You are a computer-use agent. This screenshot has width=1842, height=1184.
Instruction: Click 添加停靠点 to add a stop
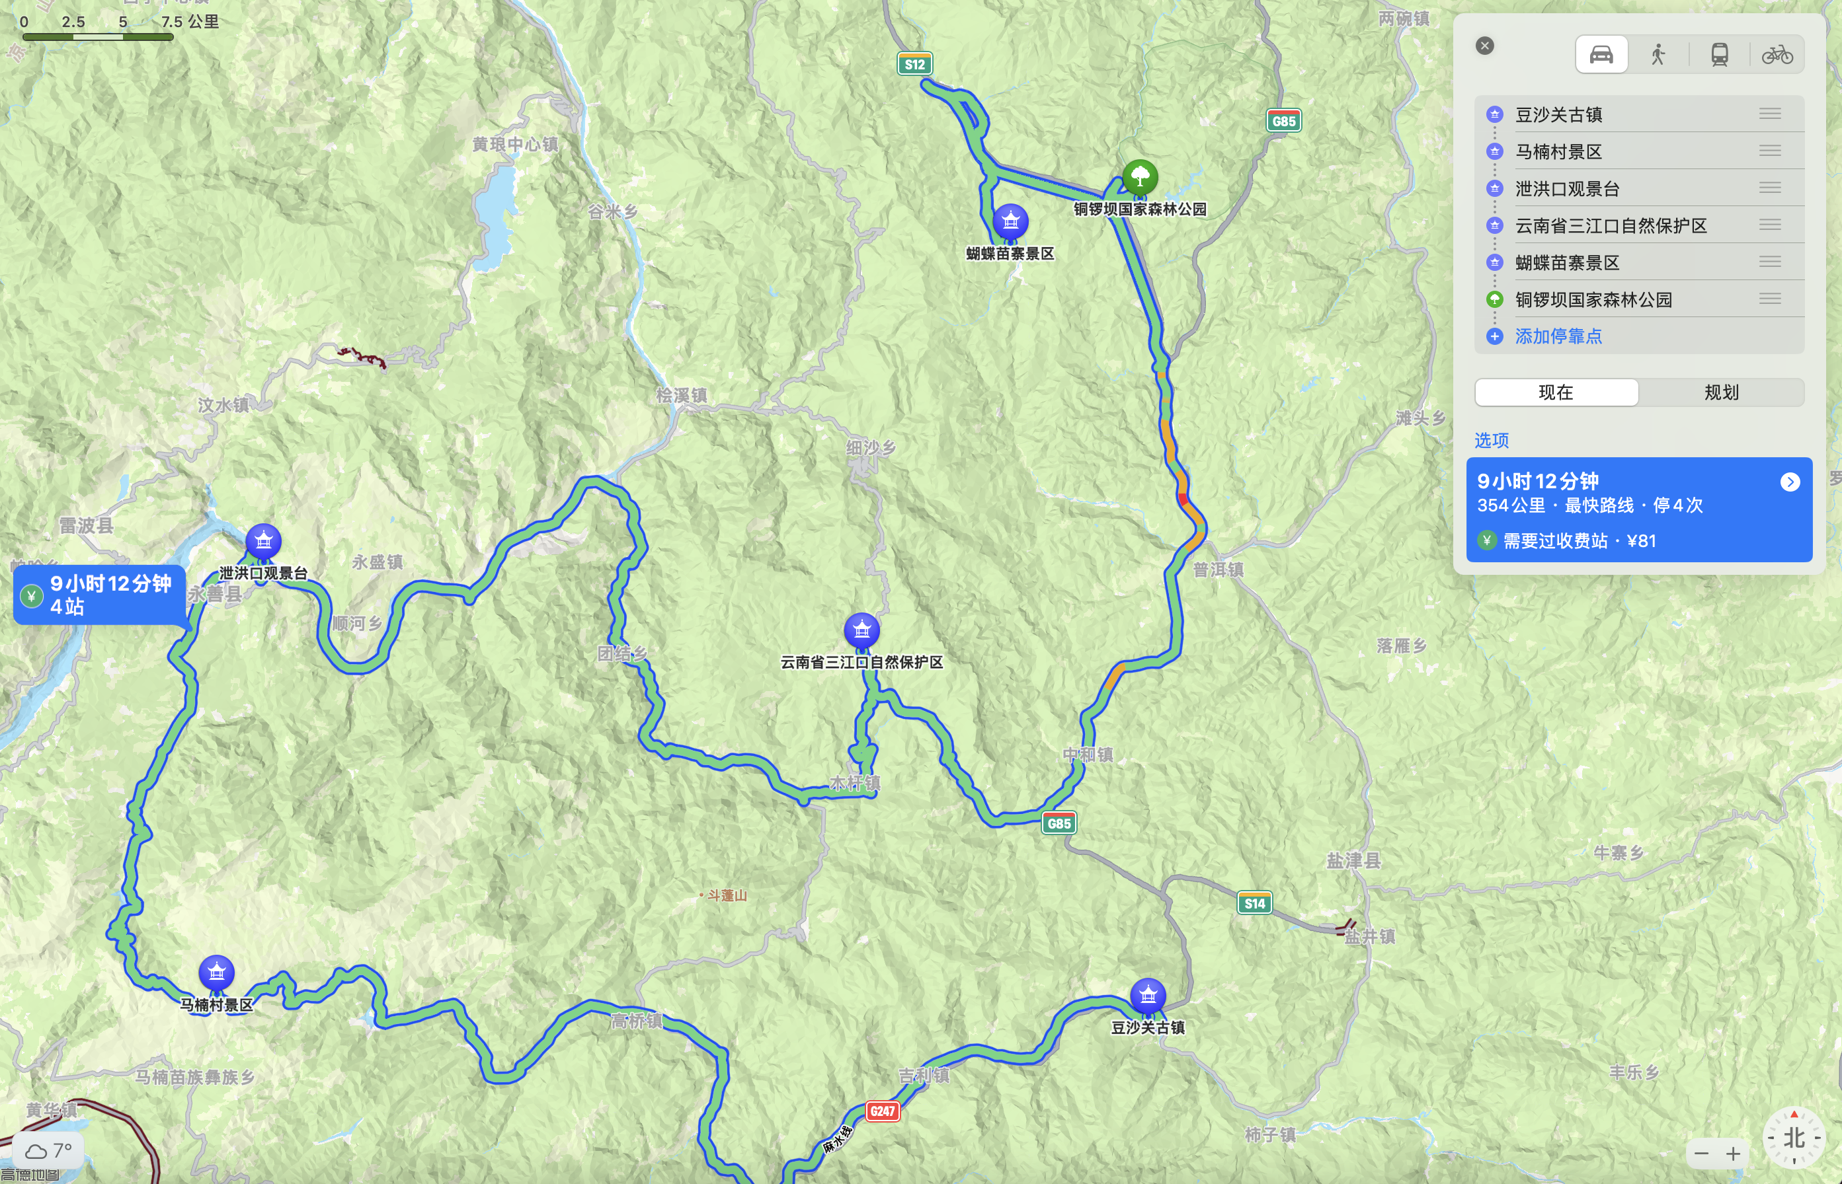(x=1558, y=336)
